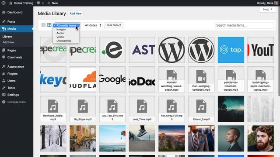Click the Plugins plug icon
Screen dimensions: 280x157
pyautogui.click(x=4, y=74)
